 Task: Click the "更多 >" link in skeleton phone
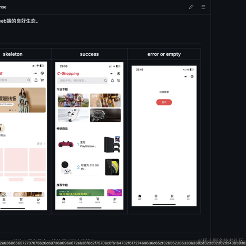point(41,144)
